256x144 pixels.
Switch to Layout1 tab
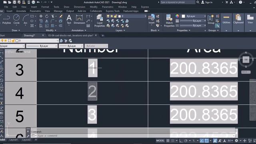[x=13, y=140]
